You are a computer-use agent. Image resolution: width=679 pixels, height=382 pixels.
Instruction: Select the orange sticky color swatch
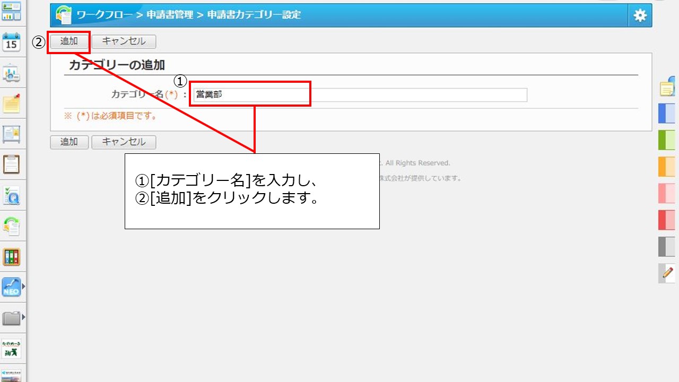point(667,167)
